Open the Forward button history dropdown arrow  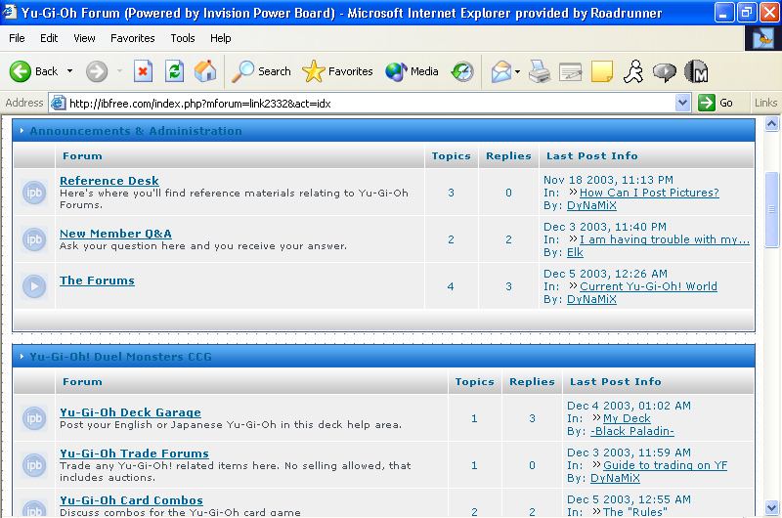[119, 71]
